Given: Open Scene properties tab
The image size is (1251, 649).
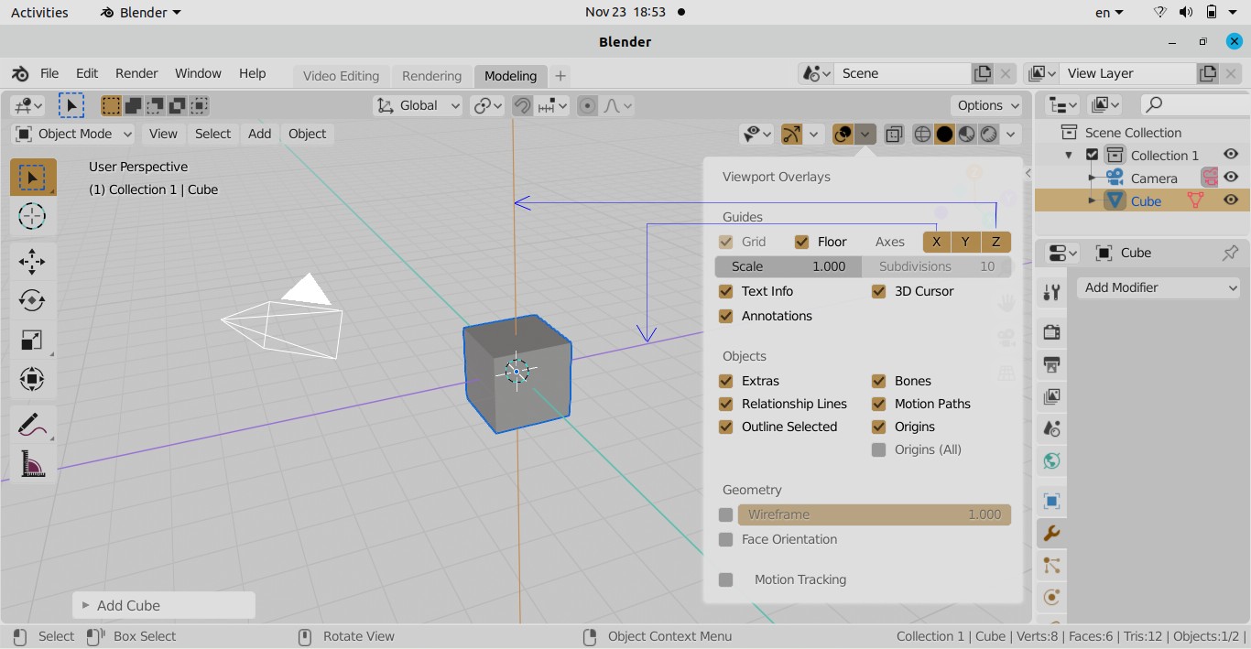Looking at the screenshot, I should point(1051,428).
